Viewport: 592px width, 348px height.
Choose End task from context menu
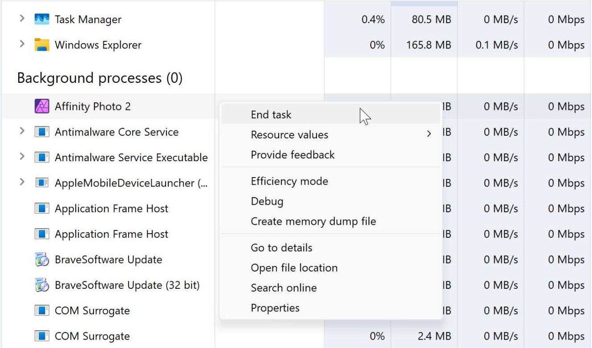coord(271,115)
